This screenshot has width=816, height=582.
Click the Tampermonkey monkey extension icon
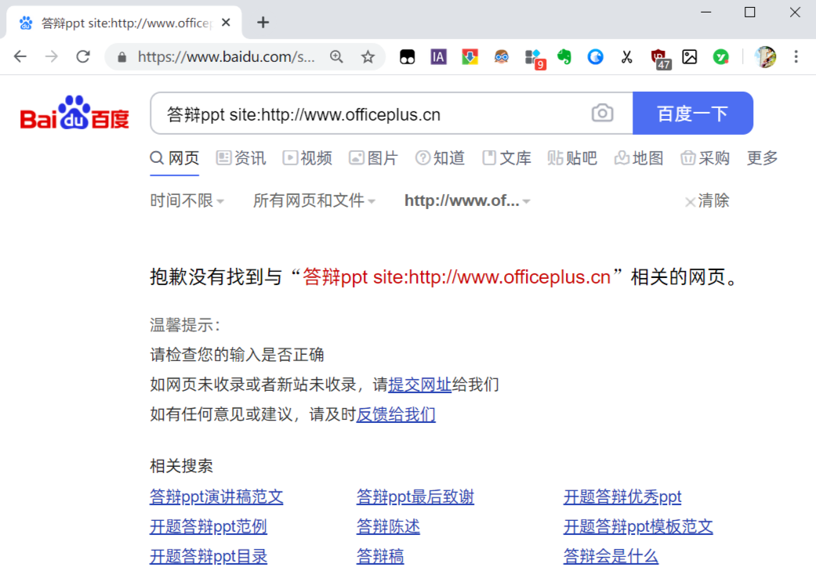(501, 56)
